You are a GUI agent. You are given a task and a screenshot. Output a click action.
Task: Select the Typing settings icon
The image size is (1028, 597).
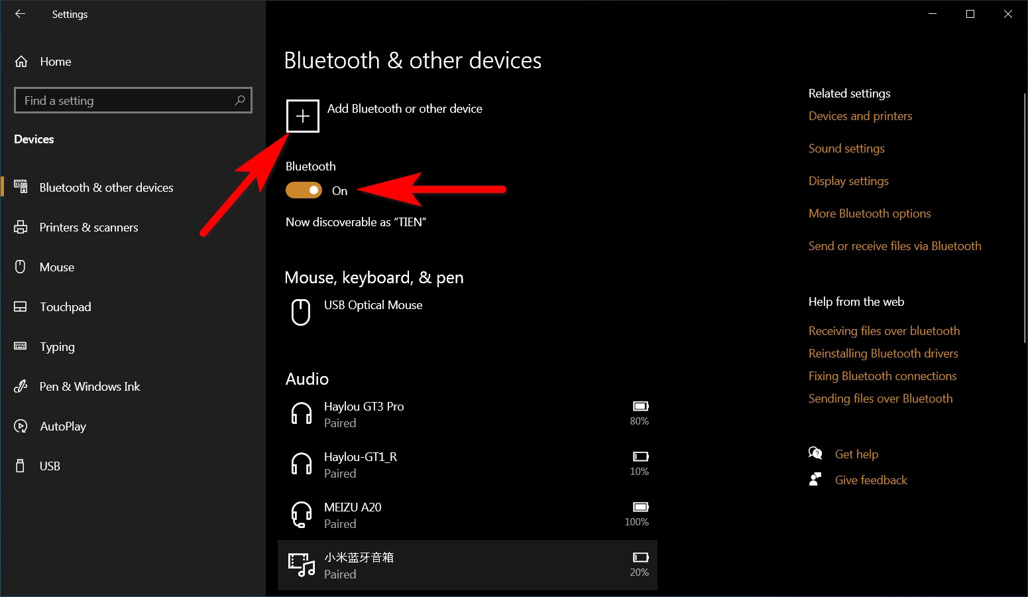[21, 346]
